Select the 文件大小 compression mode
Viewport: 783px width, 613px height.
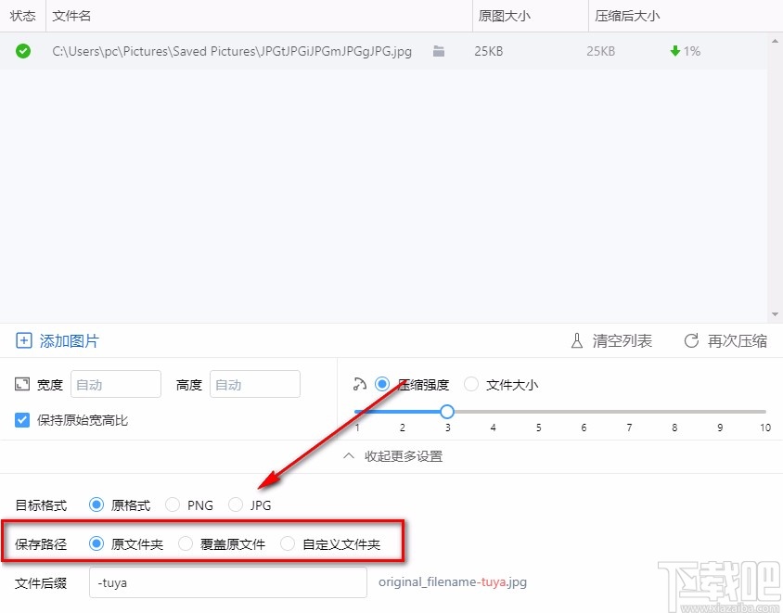tap(471, 383)
